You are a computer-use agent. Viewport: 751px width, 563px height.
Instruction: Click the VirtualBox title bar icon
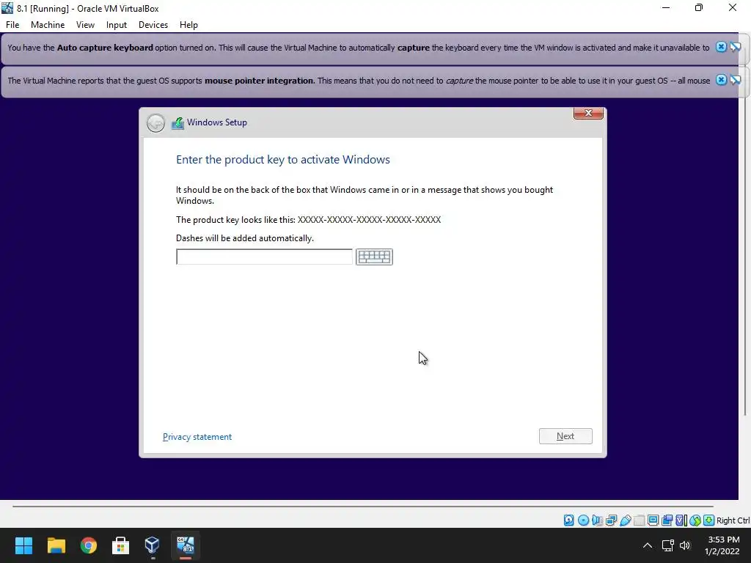click(x=7, y=8)
